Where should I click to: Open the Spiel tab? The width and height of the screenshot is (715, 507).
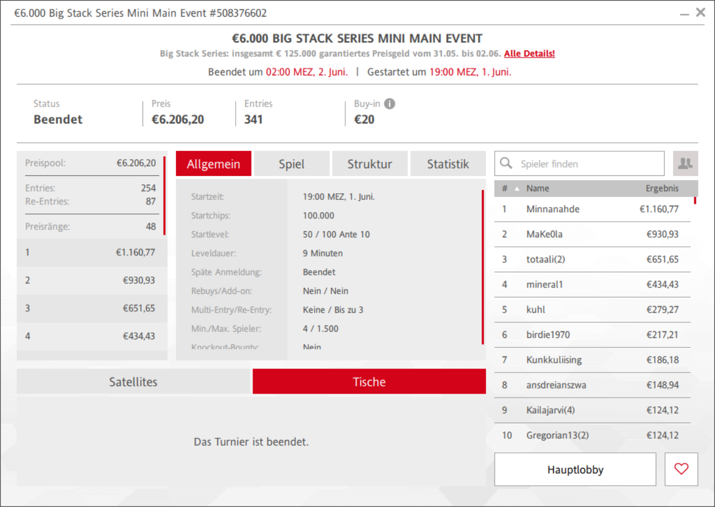(292, 164)
